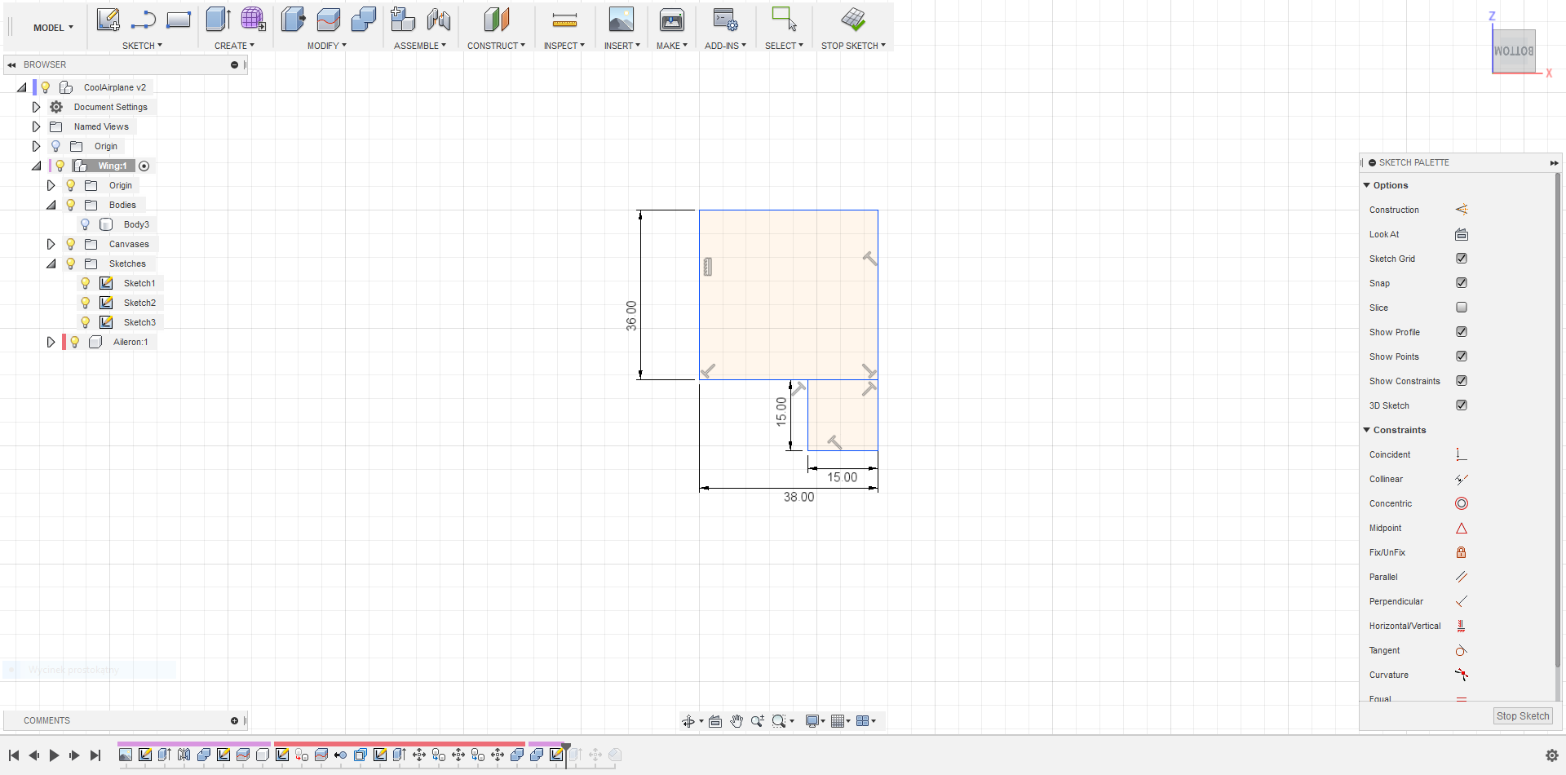This screenshot has height=775, width=1566.
Task: Select the Fillet modify icon
Action: 328,19
